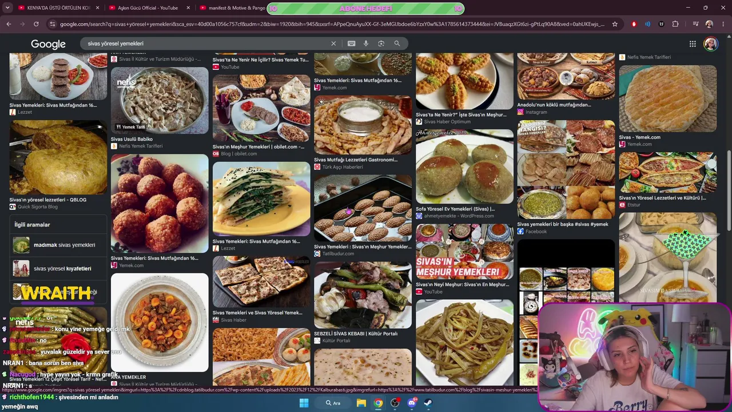
Task: Click the Windows taskbar Ara search box
Action: (333, 403)
